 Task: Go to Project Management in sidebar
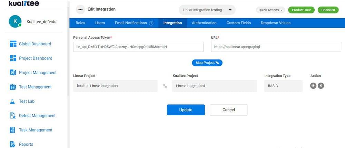click(x=38, y=73)
